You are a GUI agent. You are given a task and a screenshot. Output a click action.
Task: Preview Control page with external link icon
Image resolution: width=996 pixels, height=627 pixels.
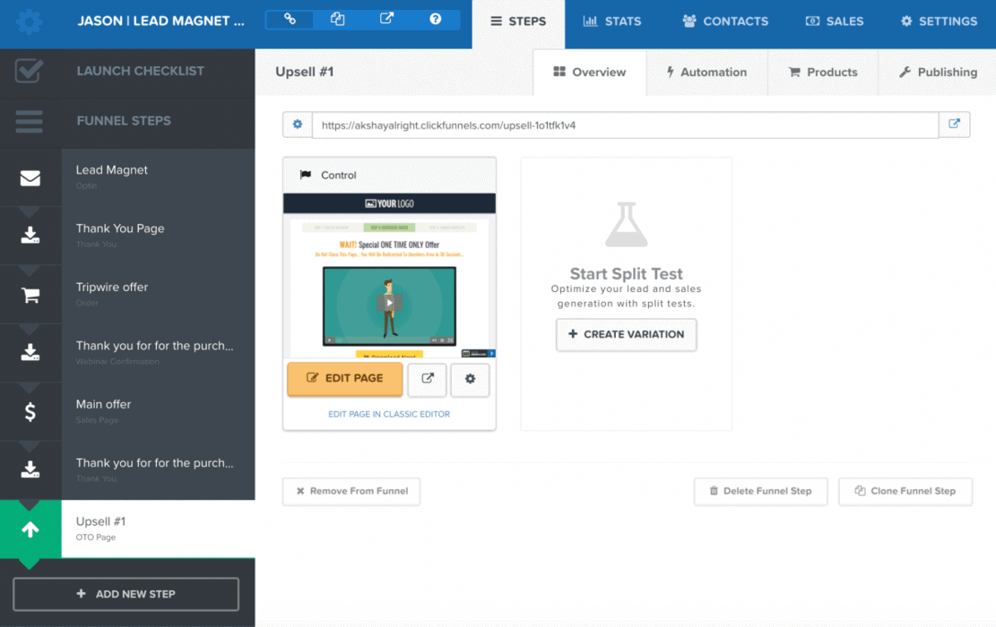(427, 379)
